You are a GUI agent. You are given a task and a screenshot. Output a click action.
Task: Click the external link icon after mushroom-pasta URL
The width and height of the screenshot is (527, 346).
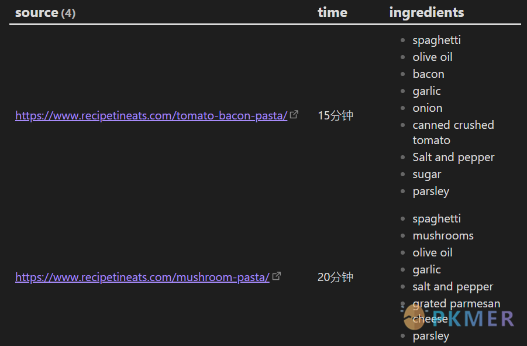pos(277,276)
